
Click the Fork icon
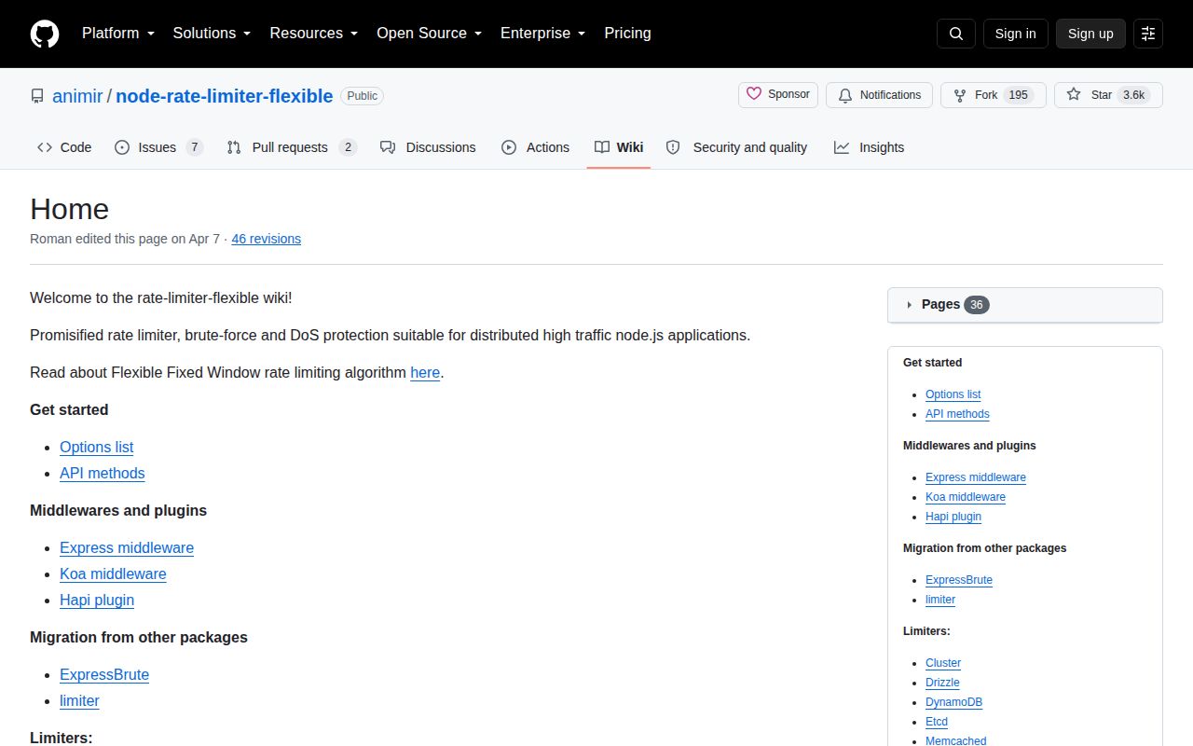point(960,95)
